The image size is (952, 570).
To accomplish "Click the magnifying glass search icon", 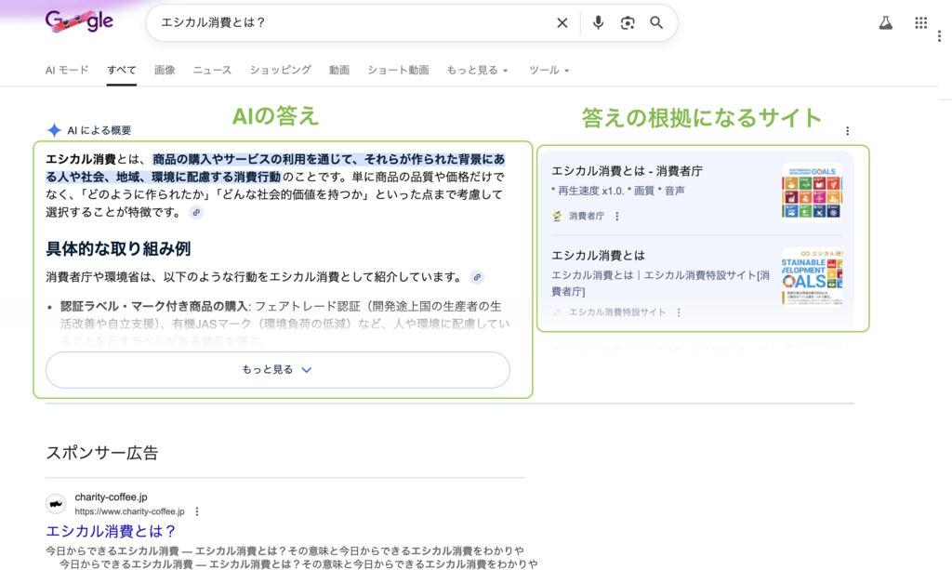I will pyautogui.click(x=656, y=23).
